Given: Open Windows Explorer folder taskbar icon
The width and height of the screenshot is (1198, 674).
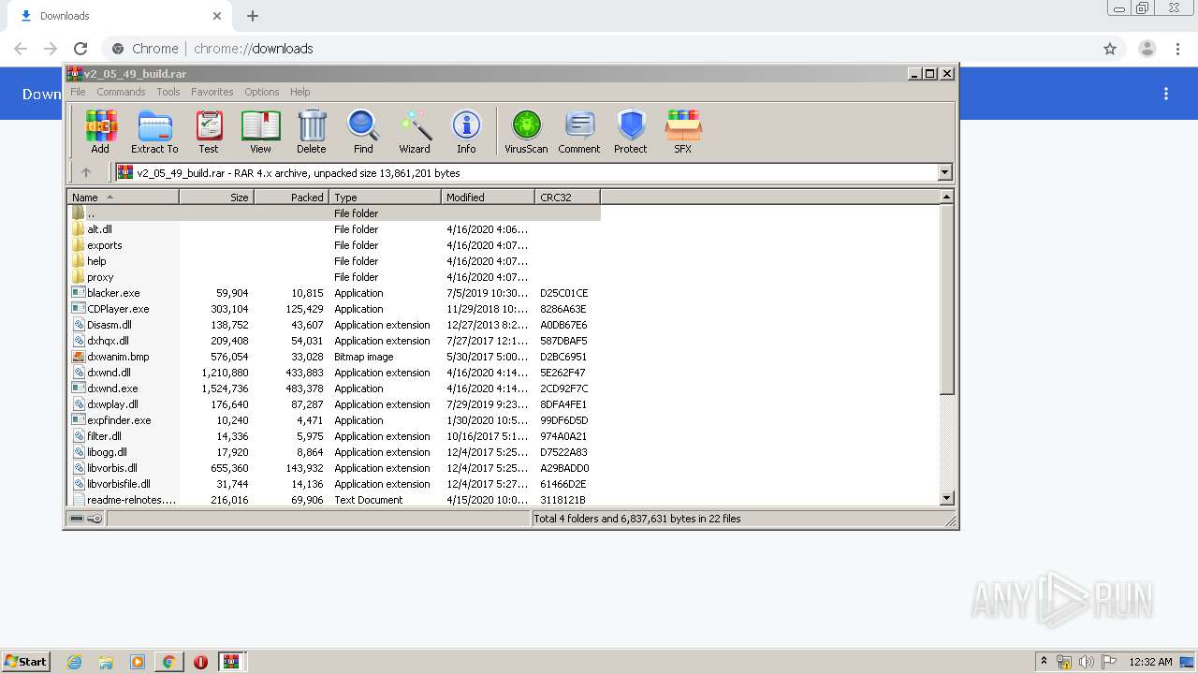Looking at the screenshot, I should point(106,662).
